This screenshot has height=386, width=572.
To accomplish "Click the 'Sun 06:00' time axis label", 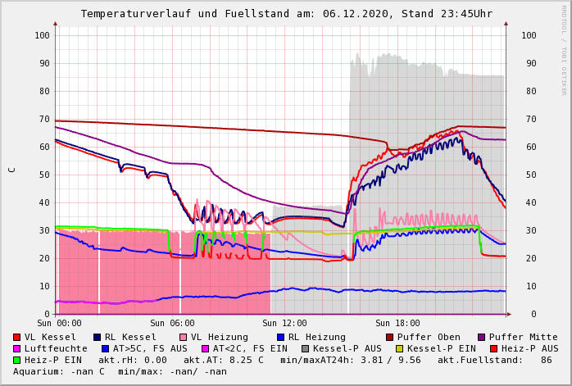I will 172,323.
